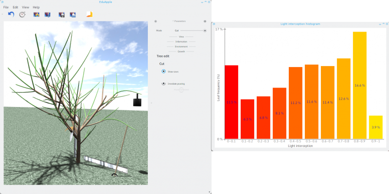Screen dimensions: 389x194
Task: Open the Help menu
Action: [36, 7]
